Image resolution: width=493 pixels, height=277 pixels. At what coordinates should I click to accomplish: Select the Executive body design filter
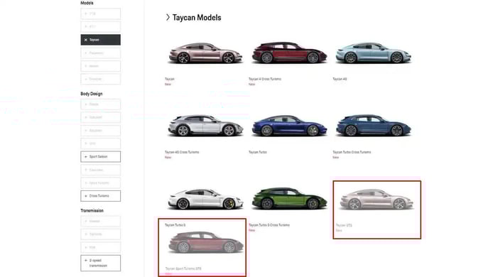[100, 170]
